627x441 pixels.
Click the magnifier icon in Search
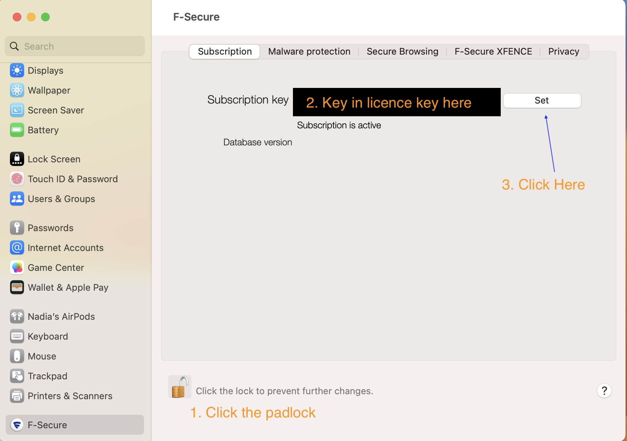[14, 46]
